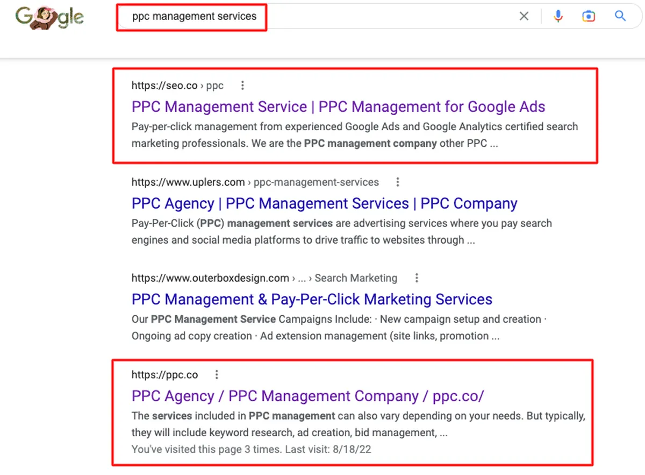Open Google Lens camera search icon
645x475 pixels.
(589, 16)
